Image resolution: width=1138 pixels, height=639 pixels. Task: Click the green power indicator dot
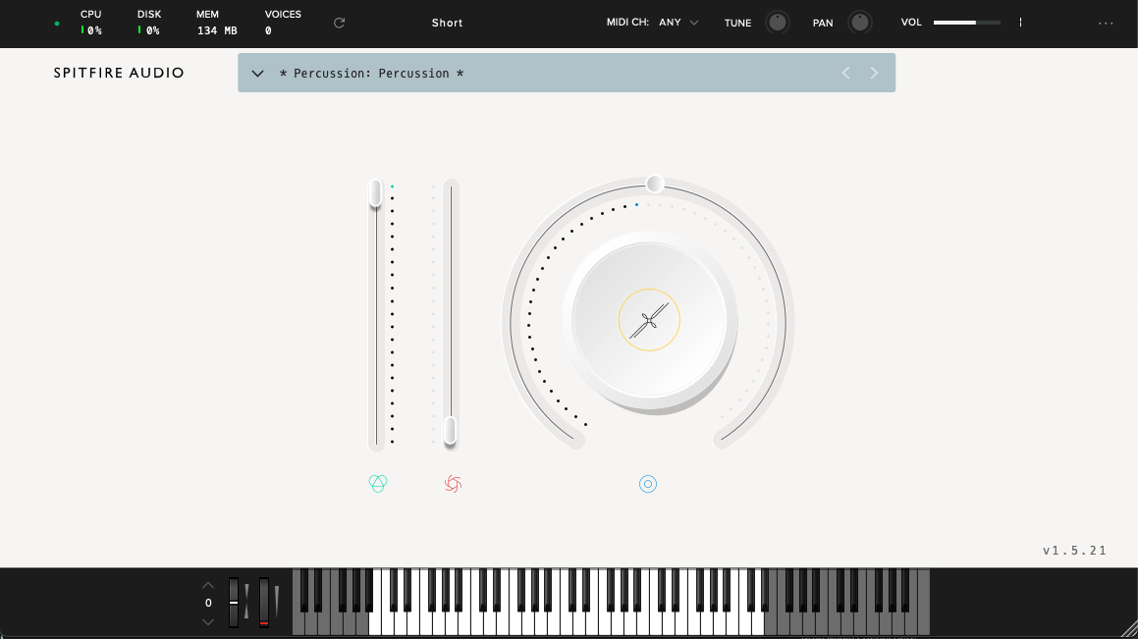56,23
